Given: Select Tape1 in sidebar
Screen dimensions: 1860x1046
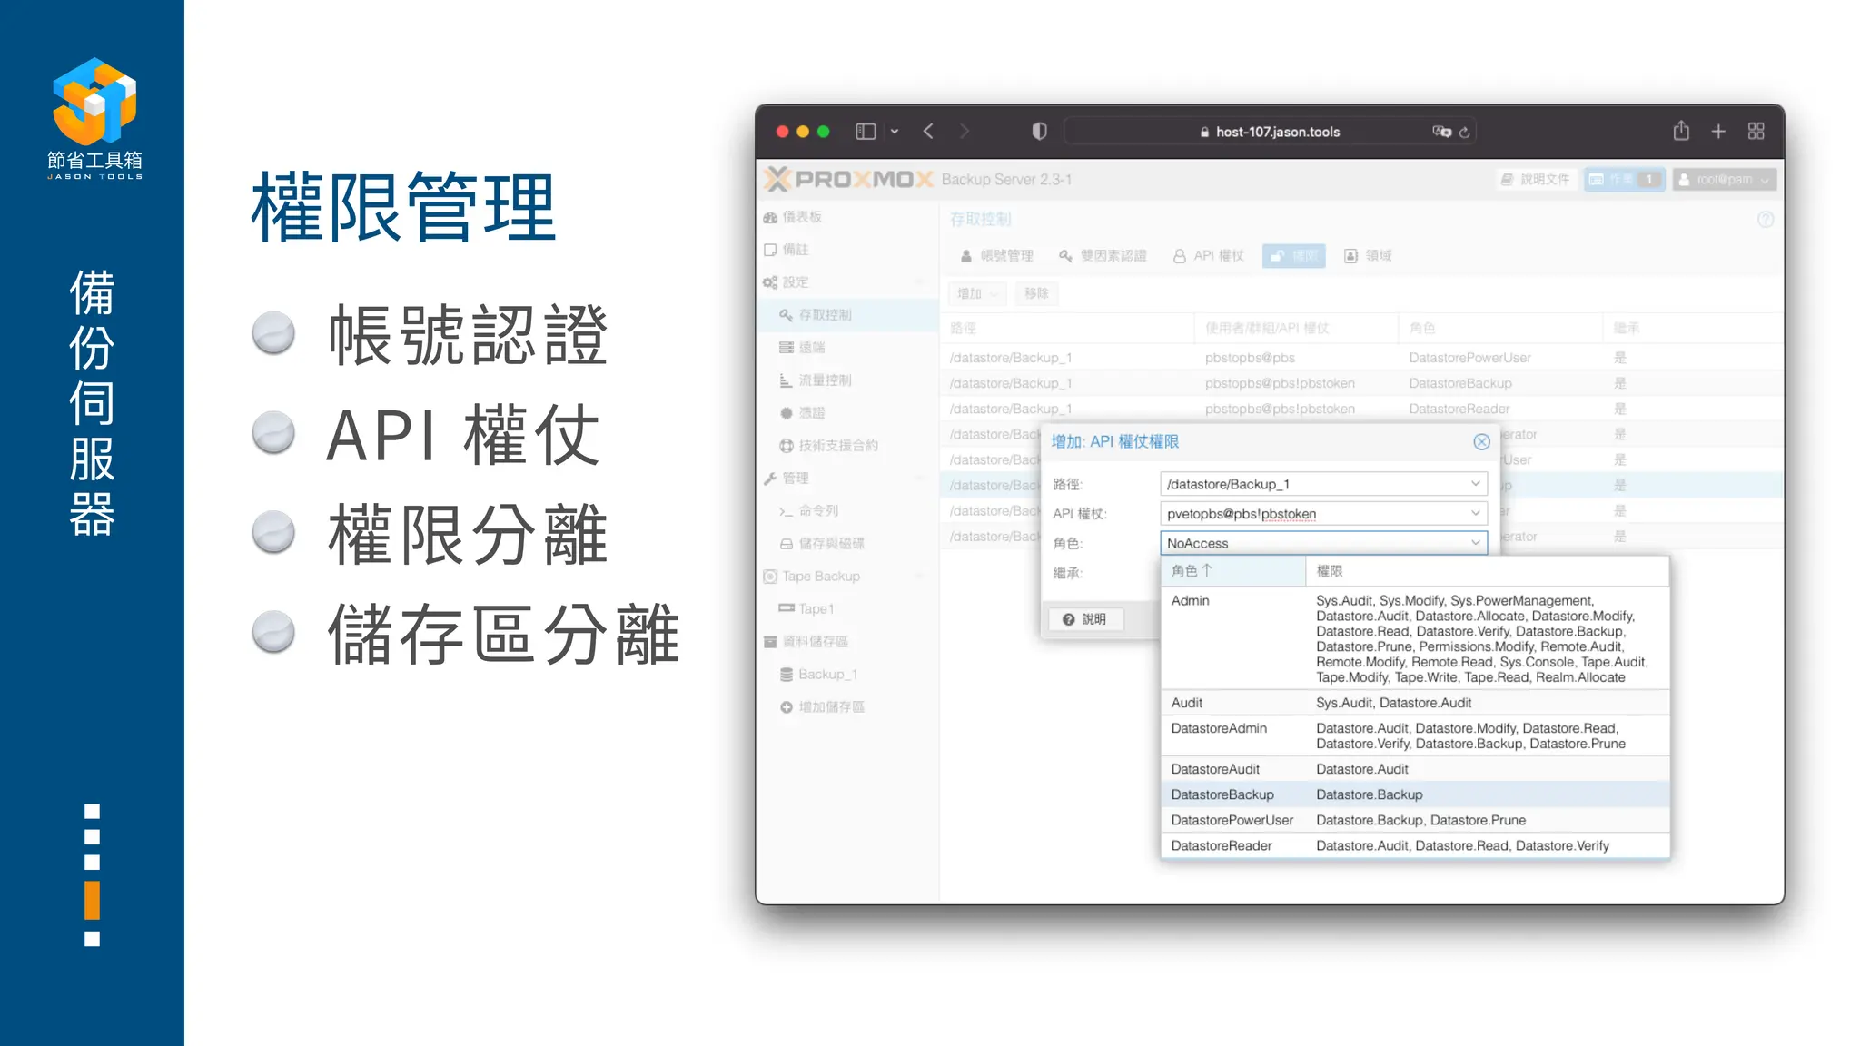Looking at the screenshot, I should click(848, 609).
